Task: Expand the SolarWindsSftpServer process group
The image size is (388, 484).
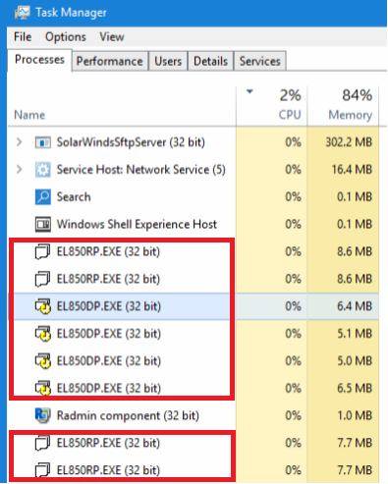Action: 20,142
